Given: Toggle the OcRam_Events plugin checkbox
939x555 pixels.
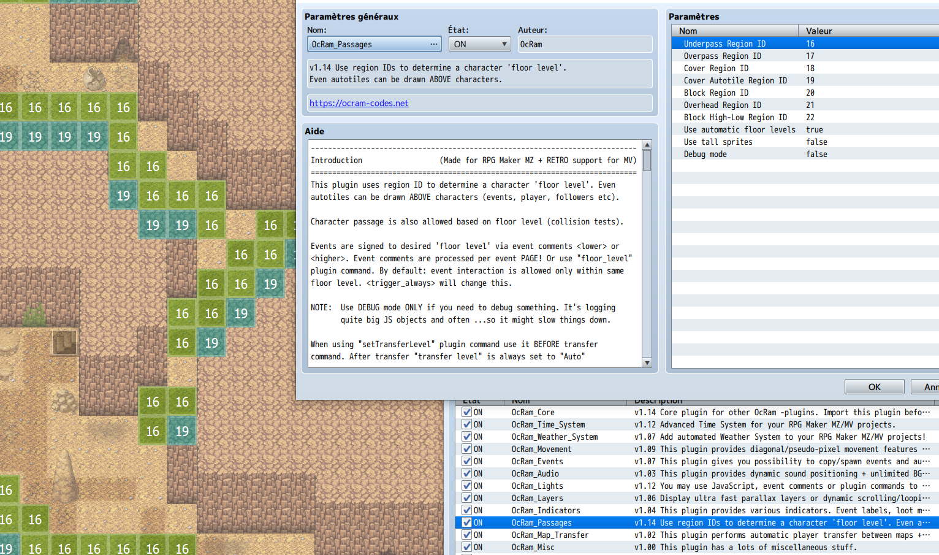Looking at the screenshot, I should pyautogui.click(x=467, y=461).
